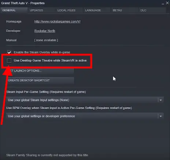170x160 pixels.
Task: Uncheck Enable the Steam Overlay while in-game
Action: pyautogui.click(x=9, y=52)
